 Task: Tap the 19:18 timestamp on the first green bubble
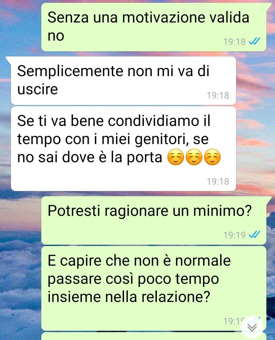click(x=234, y=42)
